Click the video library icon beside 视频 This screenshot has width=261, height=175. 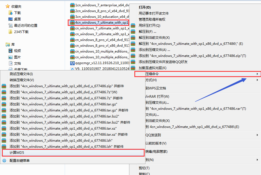click(11, 51)
